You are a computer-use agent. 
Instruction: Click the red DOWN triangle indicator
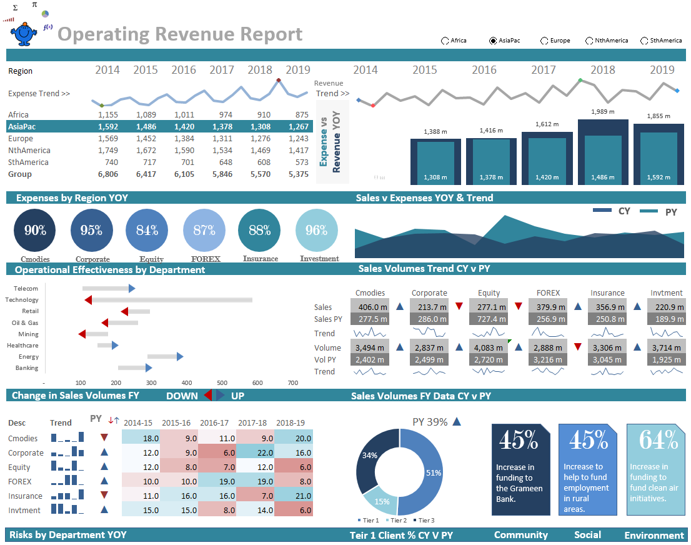[x=209, y=396]
